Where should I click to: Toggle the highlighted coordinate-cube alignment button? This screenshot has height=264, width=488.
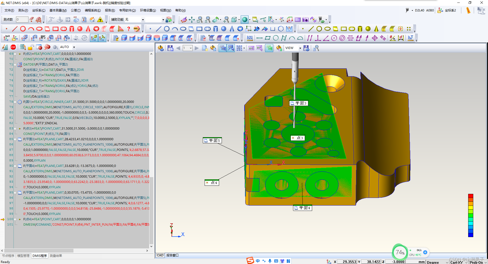click(94, 38)
